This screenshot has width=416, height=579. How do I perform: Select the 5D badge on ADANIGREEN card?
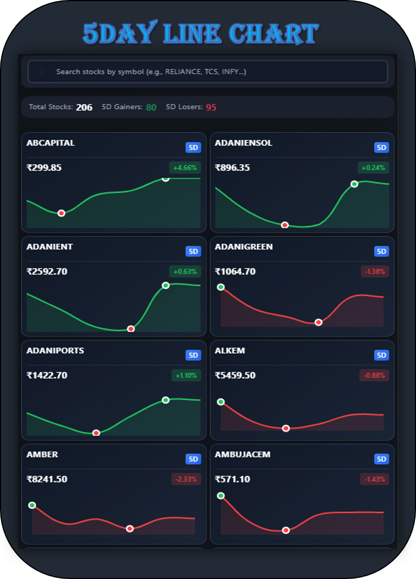point(382,252)
